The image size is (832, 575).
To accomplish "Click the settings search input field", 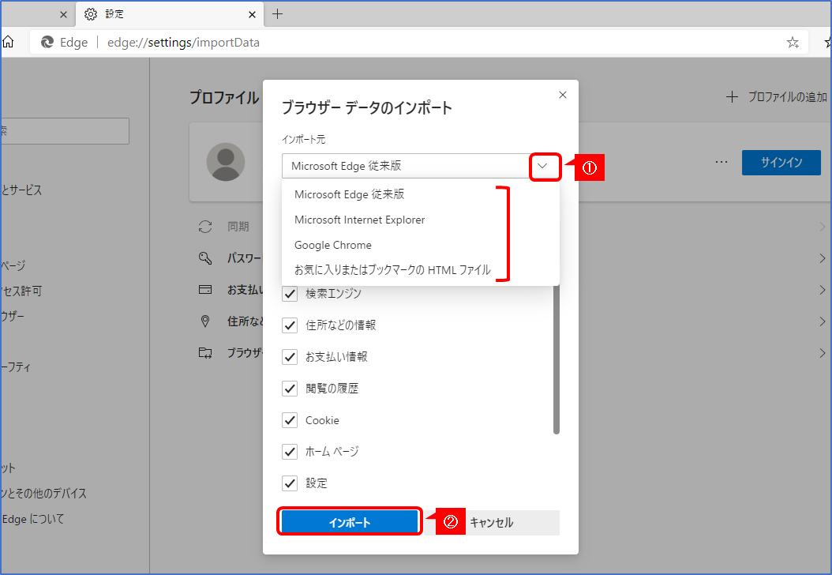I will pos(65,131).
